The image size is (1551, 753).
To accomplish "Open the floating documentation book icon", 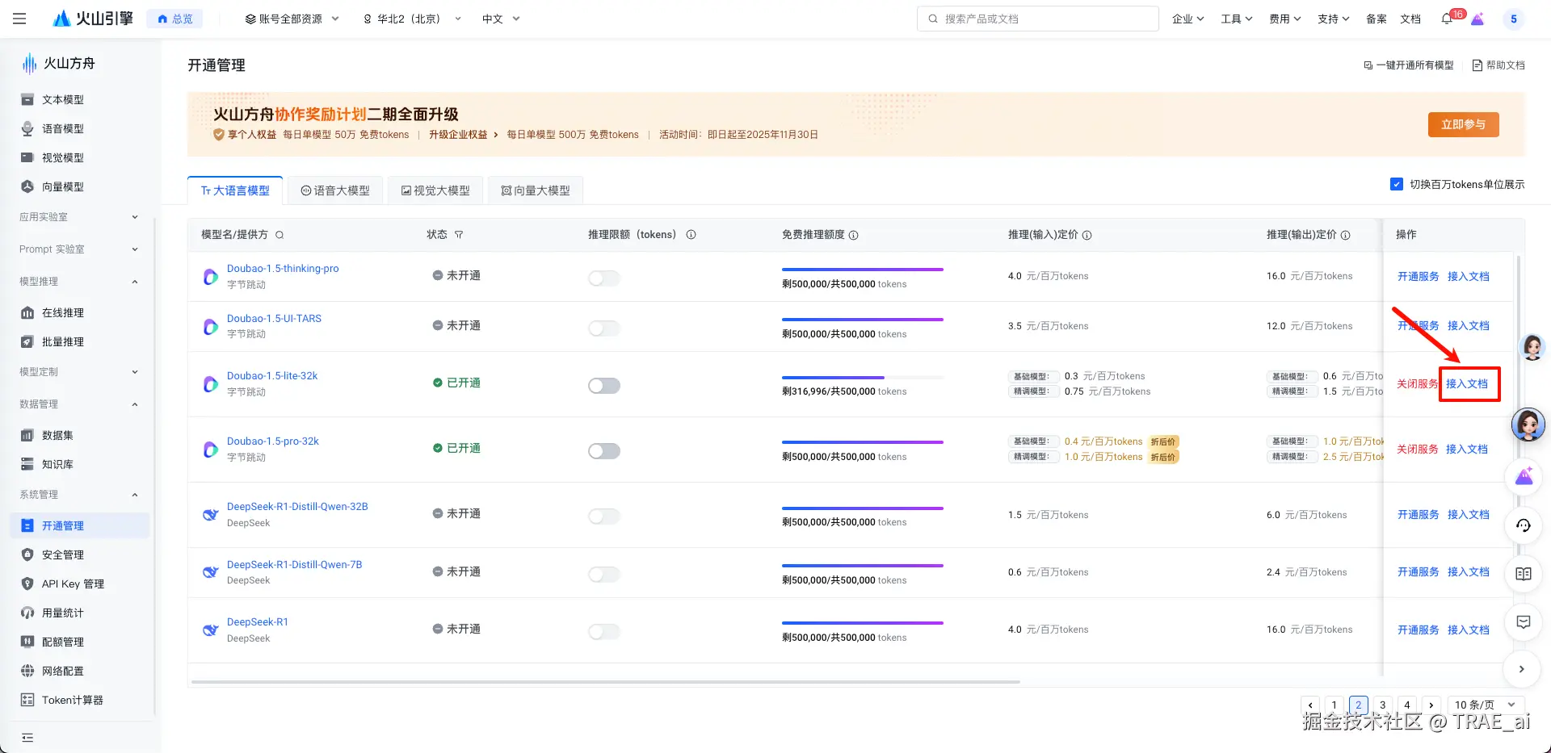I will [x=1524, y=574].
